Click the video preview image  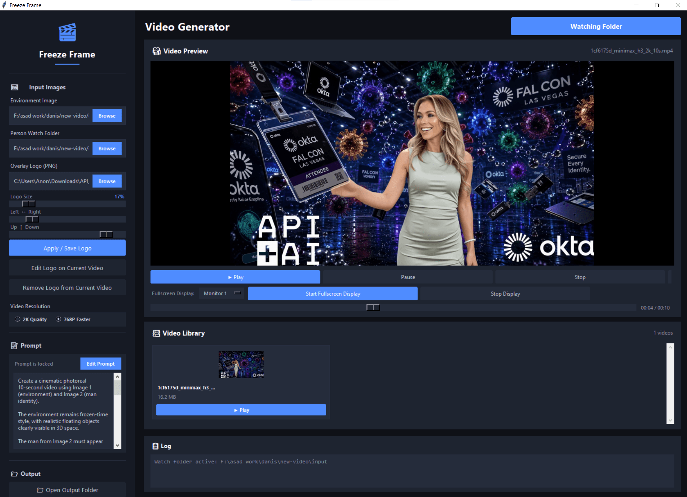pos(412,163)
